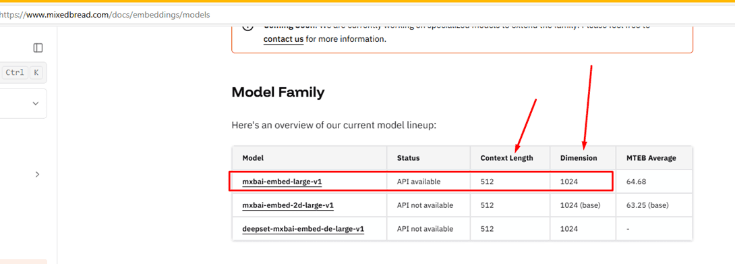735x264 pixels.
Task: Click the overview of model lineup sentence
Action: (334, 126)
